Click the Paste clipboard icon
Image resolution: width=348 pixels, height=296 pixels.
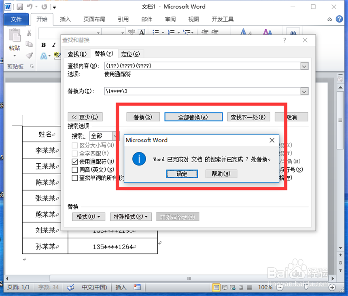click(15, 35)
